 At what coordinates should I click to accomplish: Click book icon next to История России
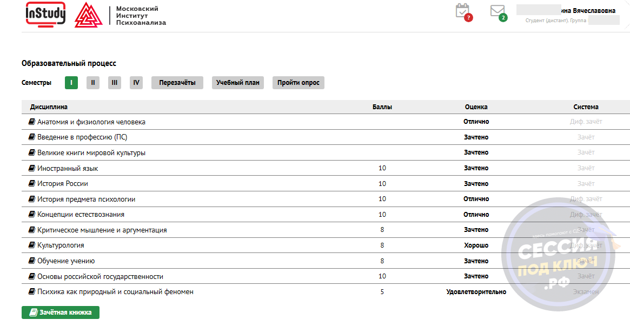coord(32,184)
